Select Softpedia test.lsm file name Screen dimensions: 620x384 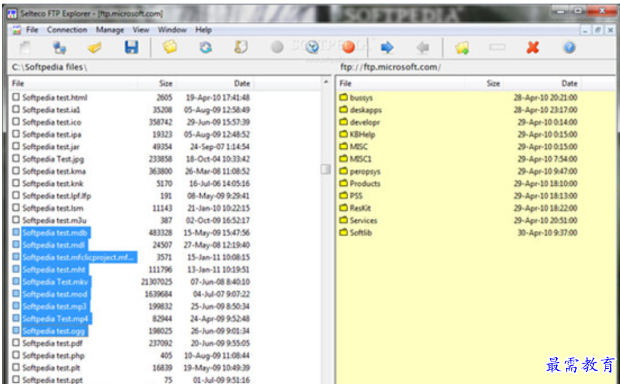pyautogui.click(x=53, y=208)
